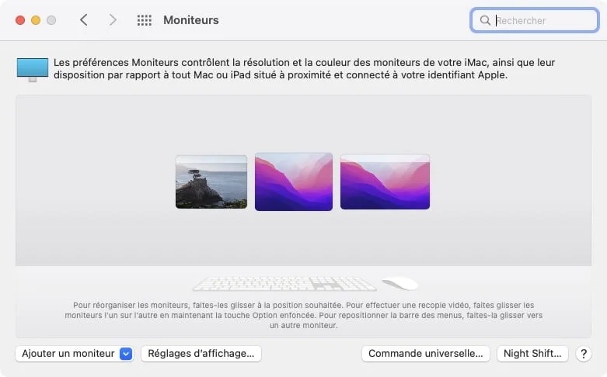Viewport: 607px width, 377px height.
Task: Minimize the window with yellow button
Action: click(36, 20)
